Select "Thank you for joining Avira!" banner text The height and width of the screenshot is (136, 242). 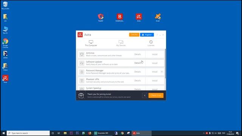point(99,94)
